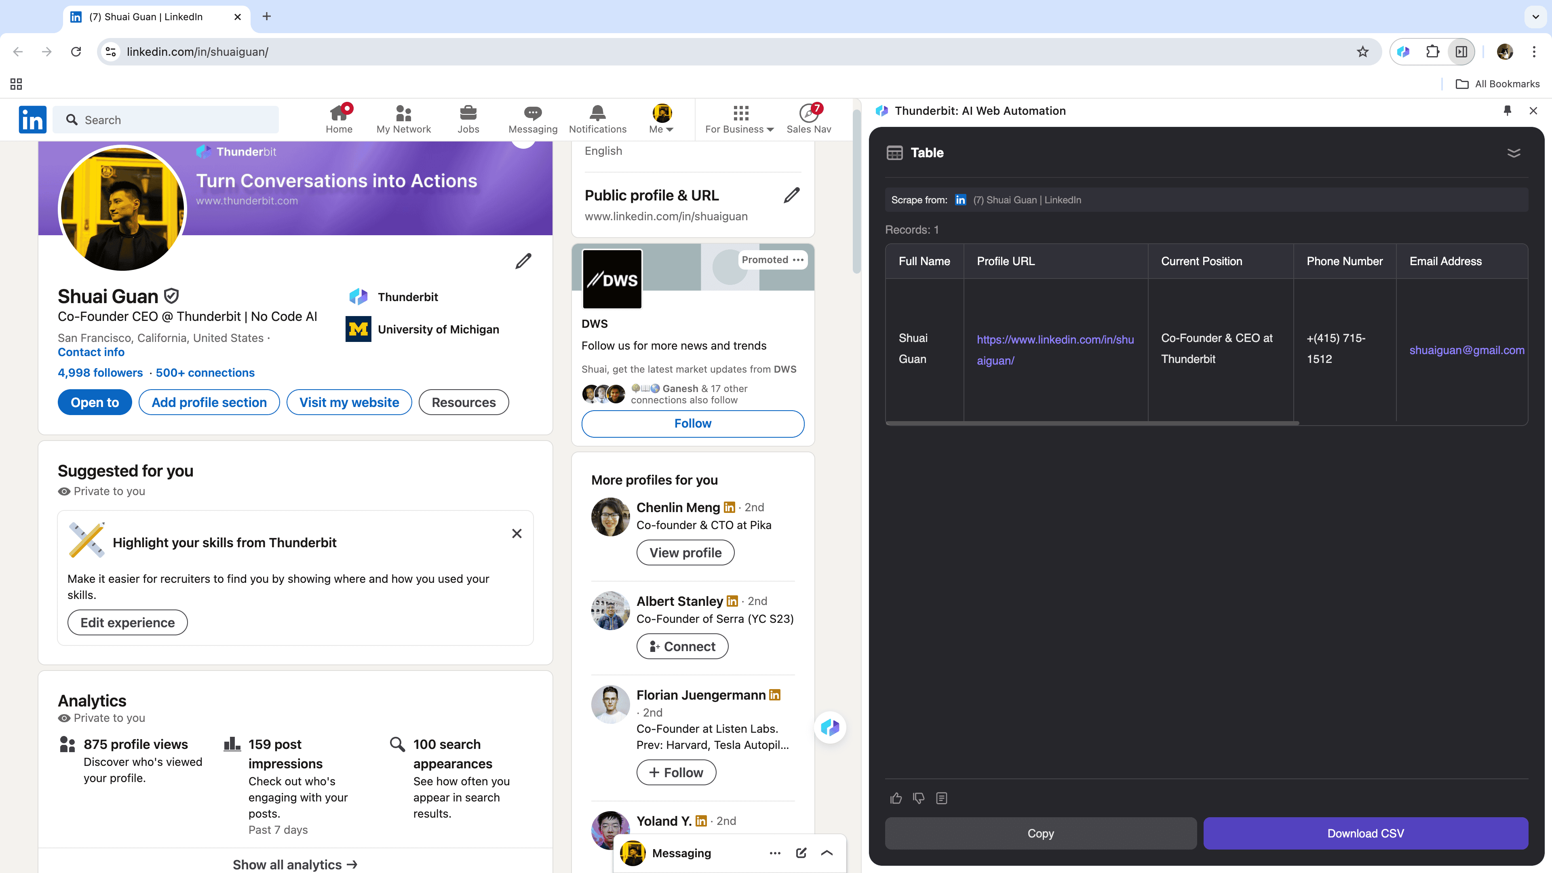Screen dimensions: 1552x873
Task: Click Visit my website button
Action: tap(349, 403)
